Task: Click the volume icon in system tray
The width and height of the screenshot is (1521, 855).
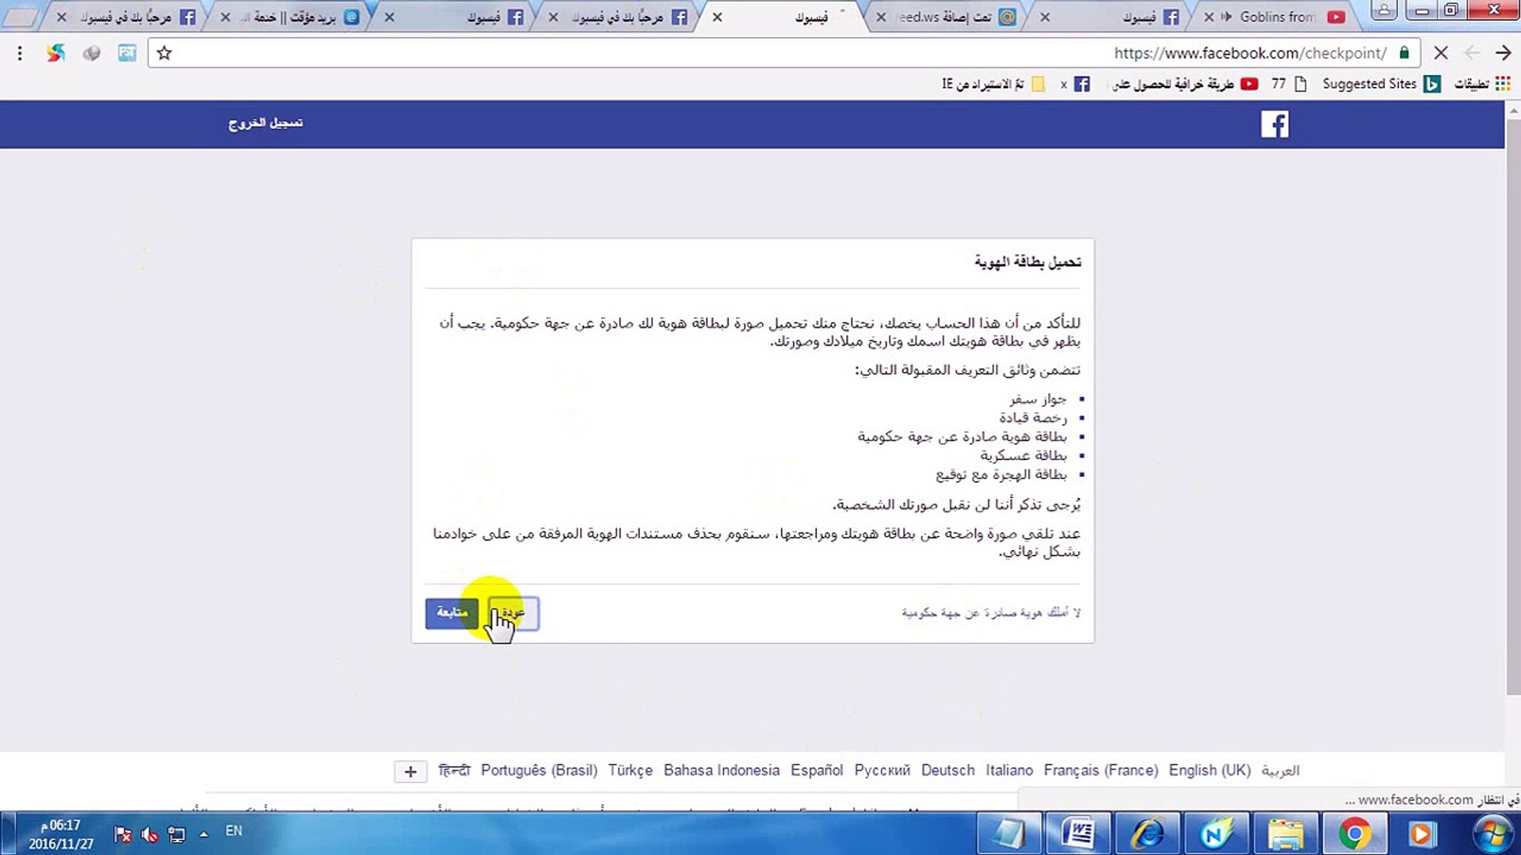Action: [x=149, y=834]
